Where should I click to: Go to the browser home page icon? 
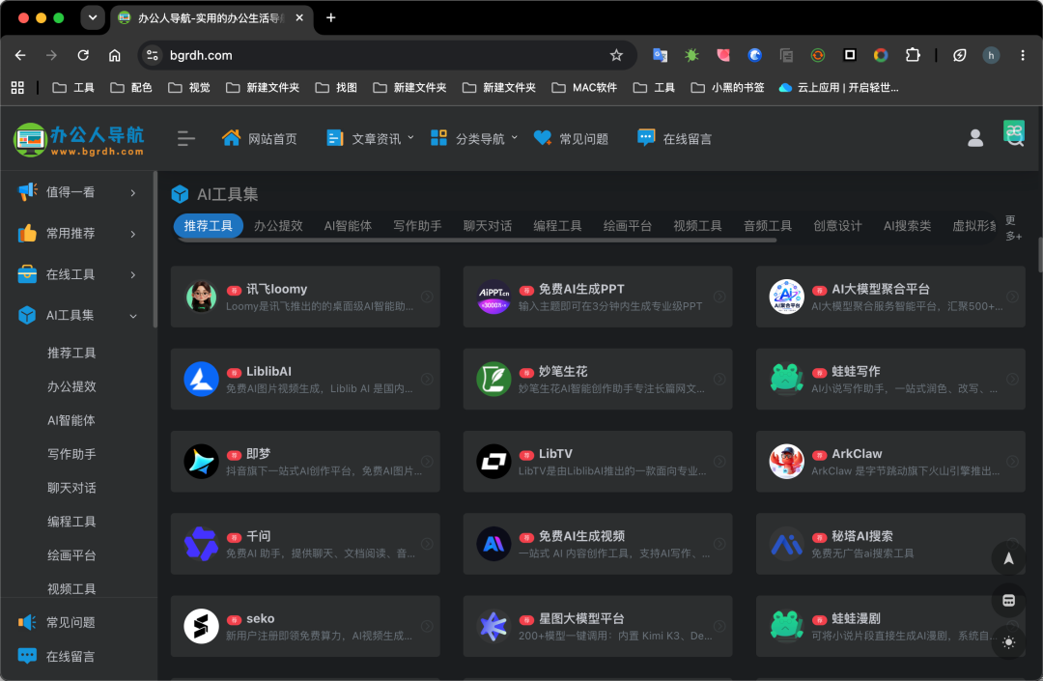(x=114, y=55)
